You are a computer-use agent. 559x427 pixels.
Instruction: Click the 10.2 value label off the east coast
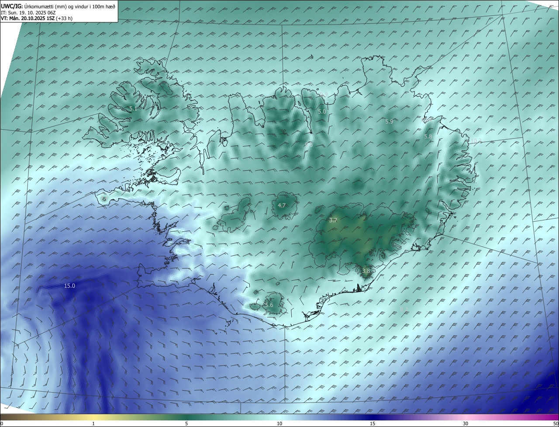[x=476, y=141]
